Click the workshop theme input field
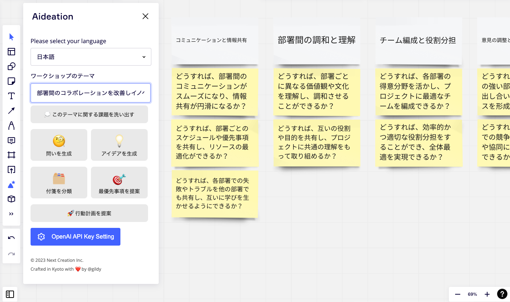Screen dimensions: 510x302 [91, 93]
